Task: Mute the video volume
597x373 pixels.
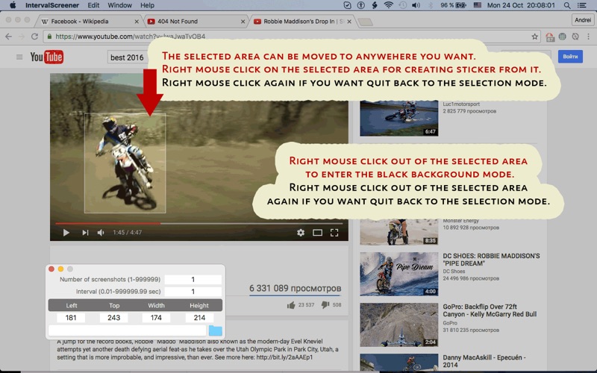Action: [101, 233]
